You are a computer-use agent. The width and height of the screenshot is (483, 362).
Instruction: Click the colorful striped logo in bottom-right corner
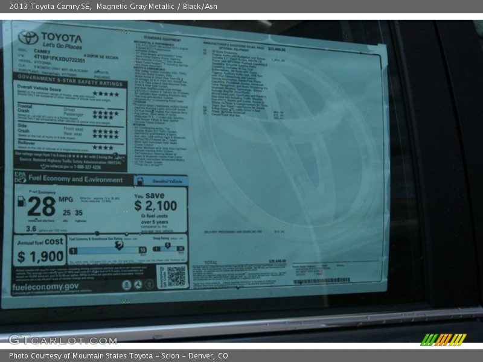point(443,340)
